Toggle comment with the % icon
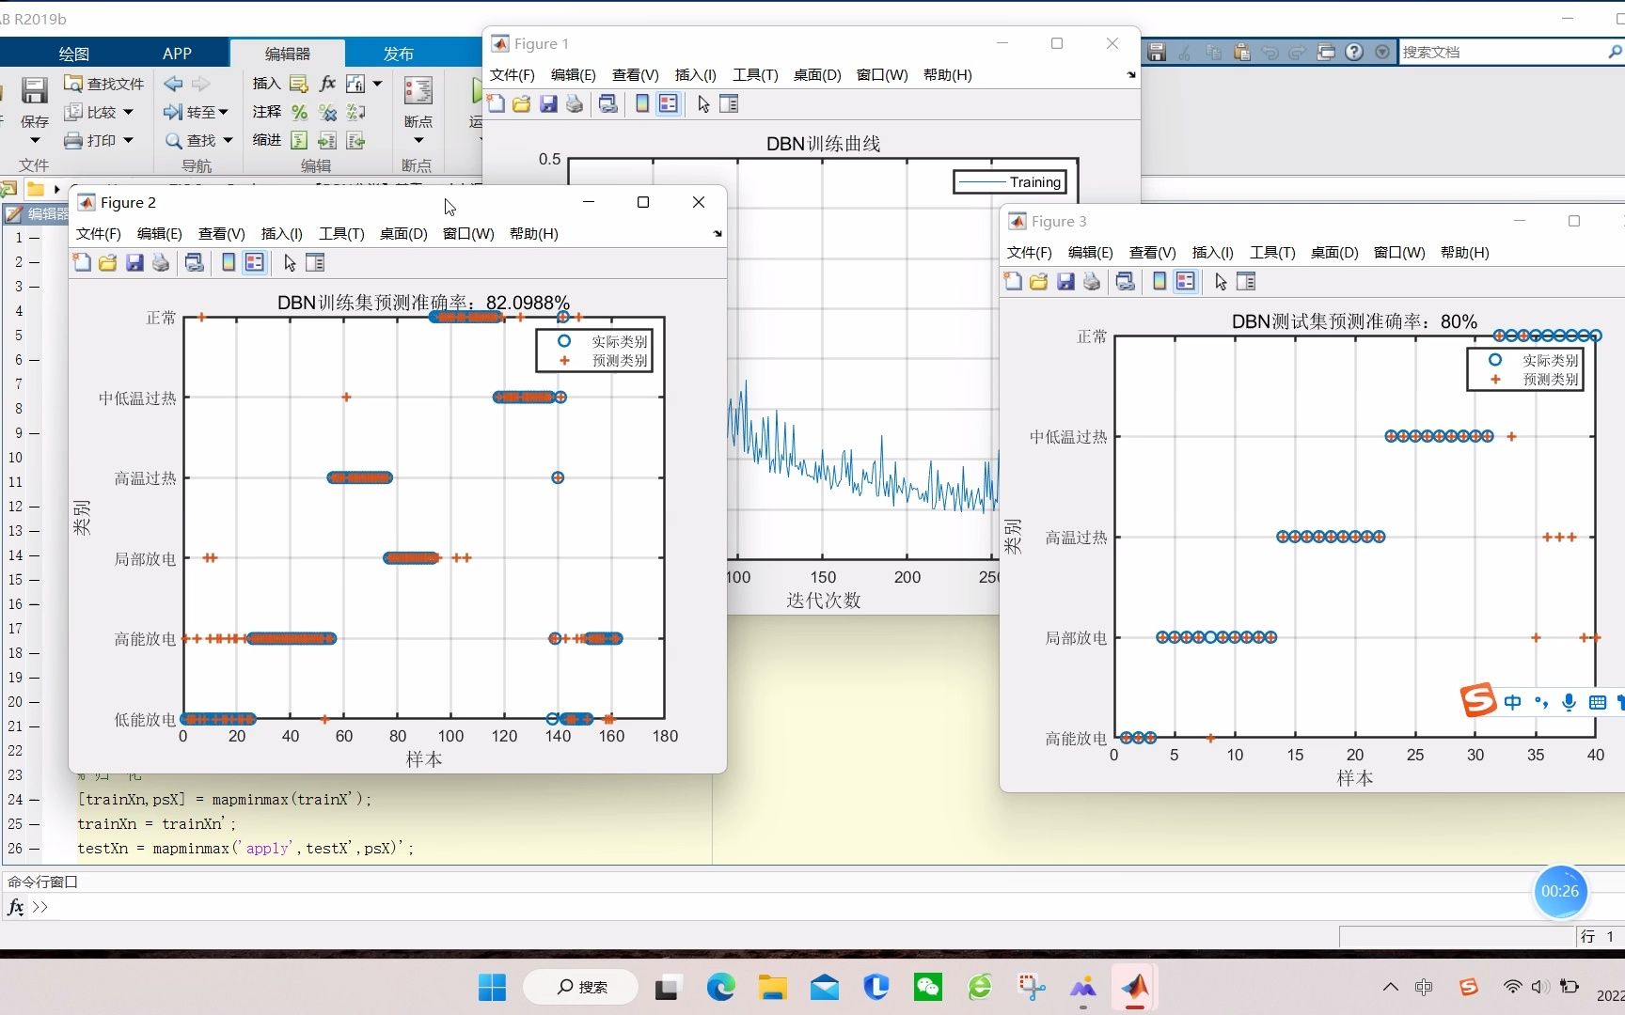This screenshot has height=1015, width=1625. pyautogui.click(x=299, y=112)
